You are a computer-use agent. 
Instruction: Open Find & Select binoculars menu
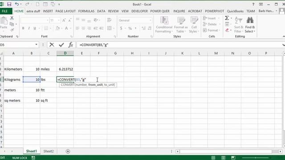pos(250,25)
